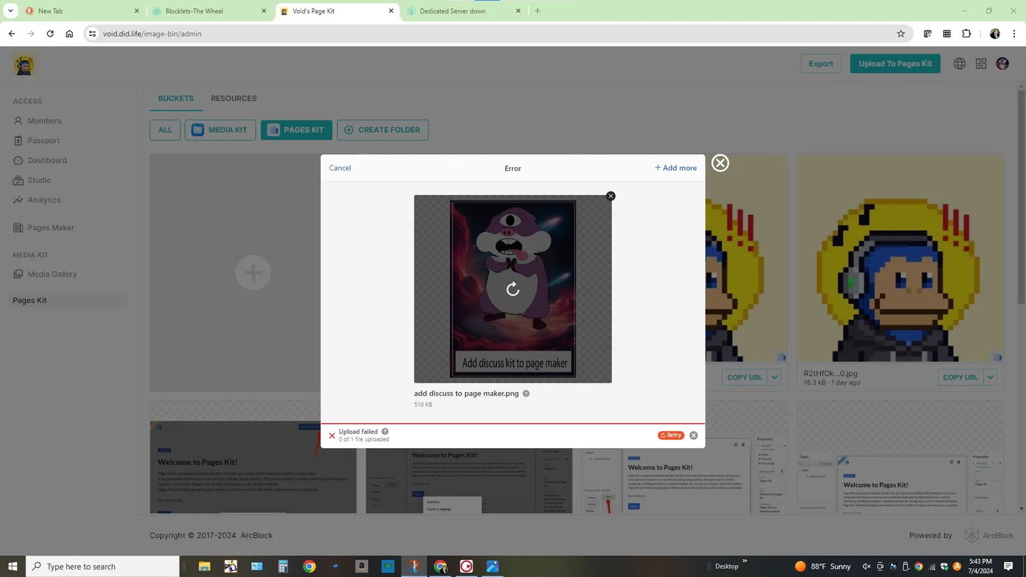Click the ArcBlock link in the copyright footer
The image size is (1026, 577).
(256, 535)
